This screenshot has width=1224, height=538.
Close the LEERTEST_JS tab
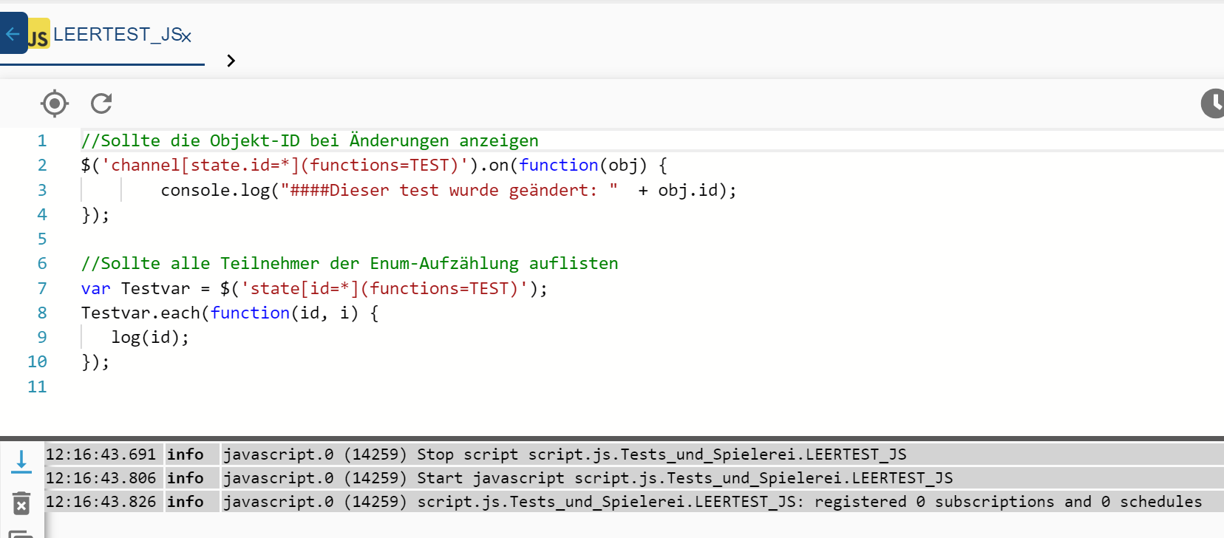pos(187,37)
